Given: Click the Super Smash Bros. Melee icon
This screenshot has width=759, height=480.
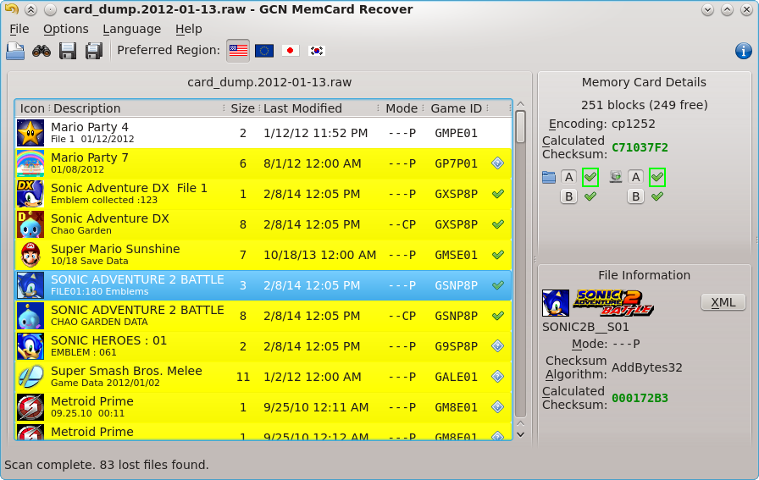Looking at the screenshot, I should tap(30, 377).
